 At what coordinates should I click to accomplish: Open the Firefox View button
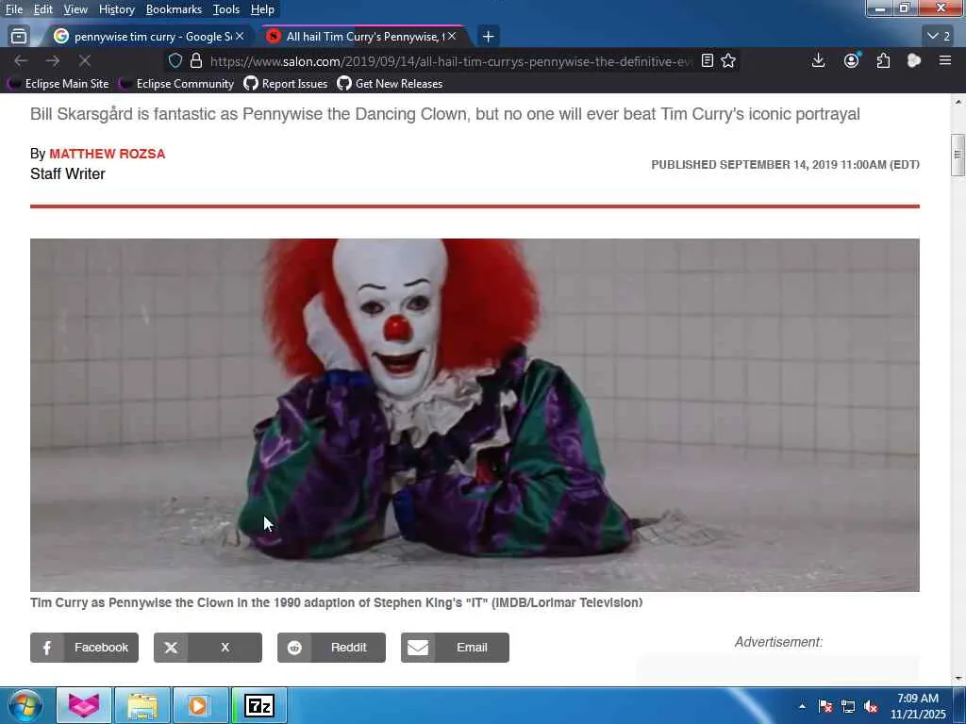[x=19, y=37]
